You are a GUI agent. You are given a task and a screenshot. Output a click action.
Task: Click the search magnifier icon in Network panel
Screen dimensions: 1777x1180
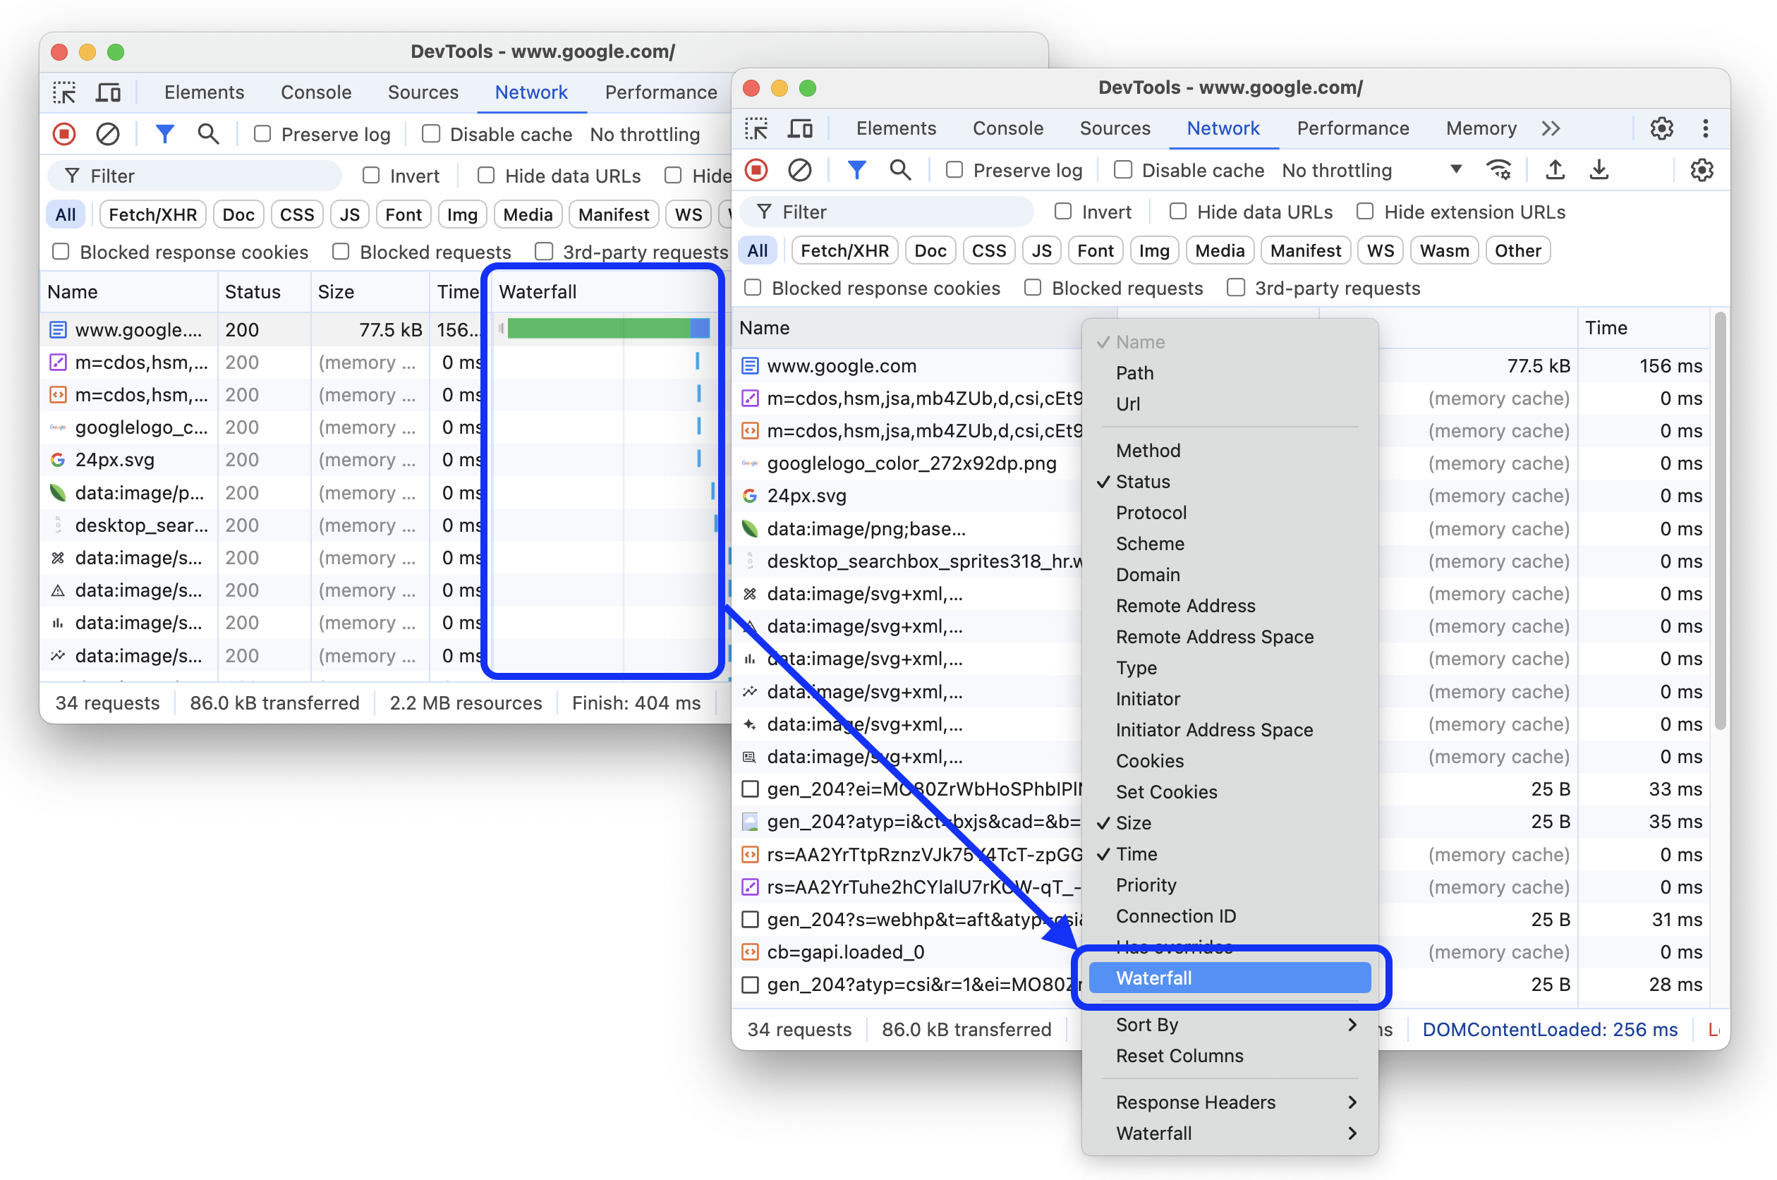[899, 170]
